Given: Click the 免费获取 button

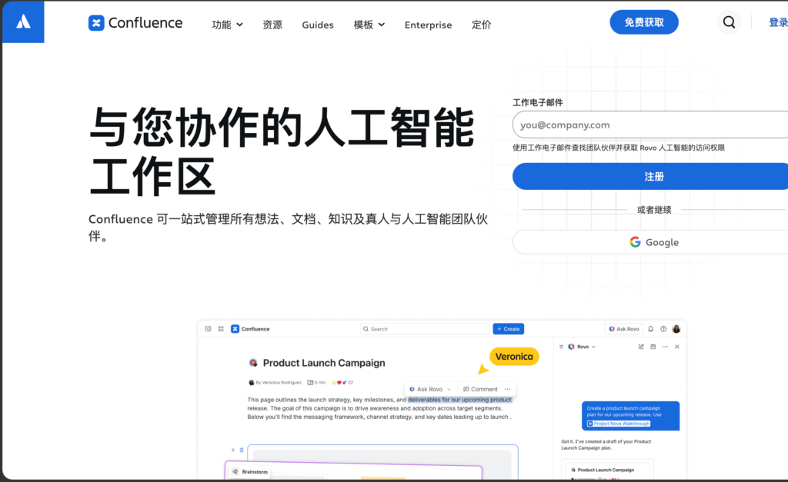Looking at the screenshot, I should coord(644,22).
